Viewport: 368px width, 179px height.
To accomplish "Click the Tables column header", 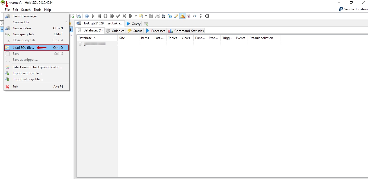I will tap(173, 38).
